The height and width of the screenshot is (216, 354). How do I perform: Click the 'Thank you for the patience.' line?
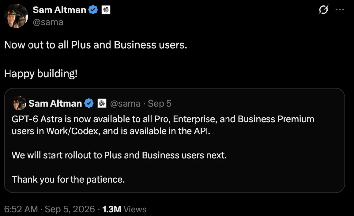[x=68, y=179]
